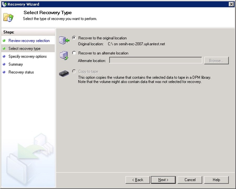Click the original location computer icon

tap(64, 40)
